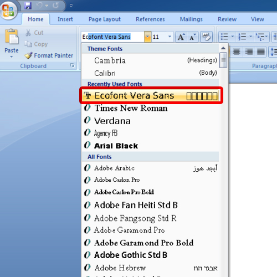Open the font size dropdown
277x277 pixels.
(x=170, y=37)
